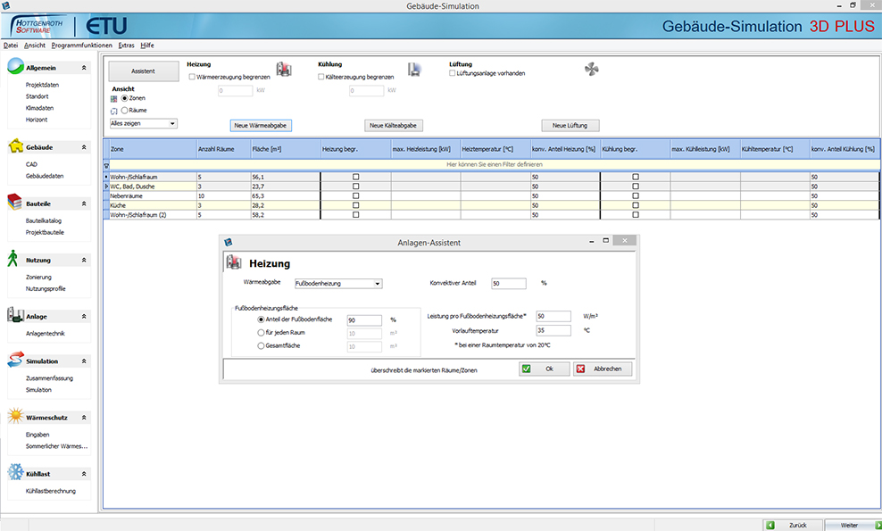Open the Extras menu
The width and height of the screenshot is (882, 531).
[x=127, y=45]
